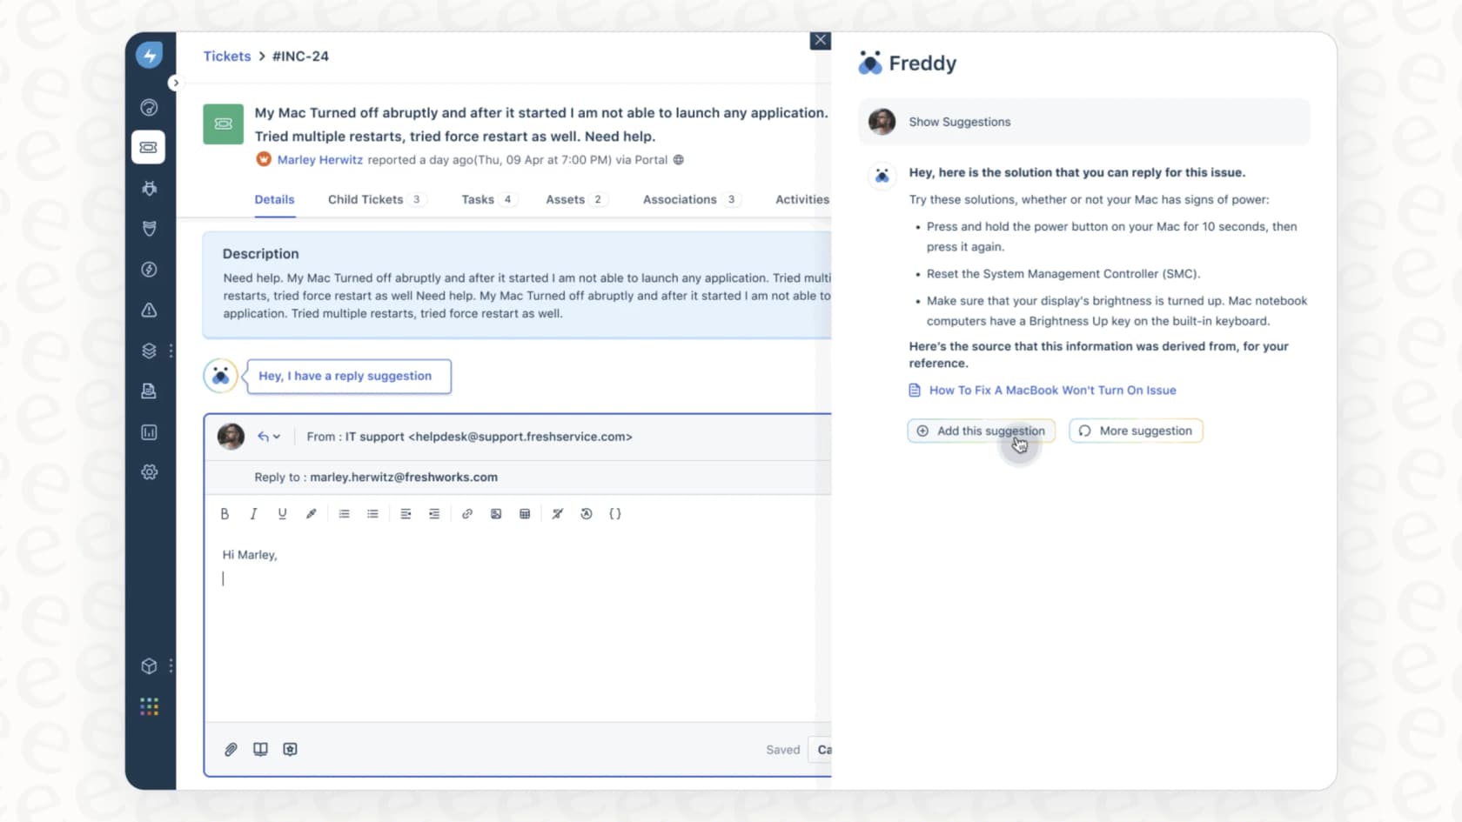
Task: Switch to the Details tab
Action: coord(274,199)
